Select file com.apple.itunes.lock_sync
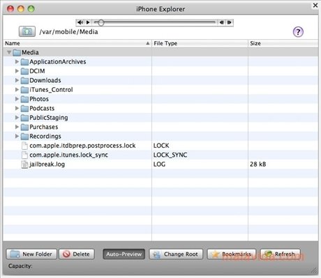 pyautogui.click(x=68, y=155)
